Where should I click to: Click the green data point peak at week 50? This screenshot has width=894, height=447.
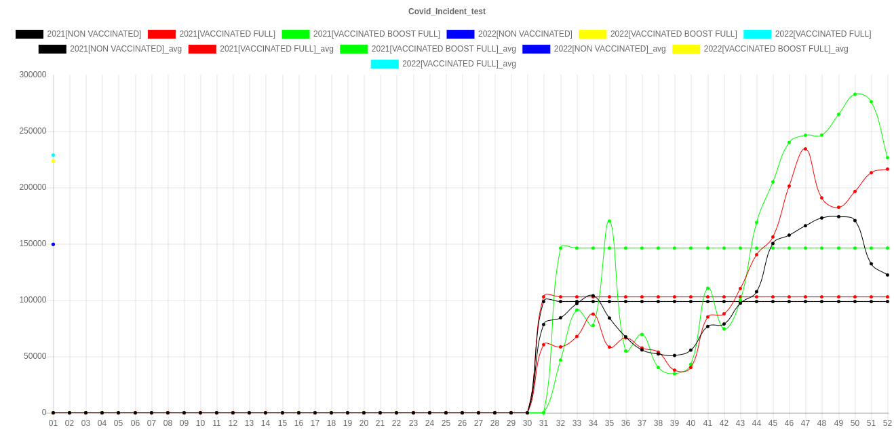(x=855, y=94)
